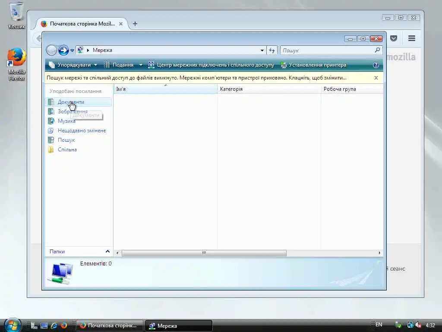Click the Firefox Pocket icon

point(394,38)
